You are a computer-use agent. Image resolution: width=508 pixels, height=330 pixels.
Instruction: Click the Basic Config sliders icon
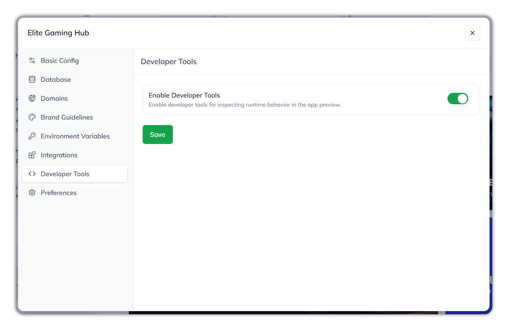[x=32, y=61]
